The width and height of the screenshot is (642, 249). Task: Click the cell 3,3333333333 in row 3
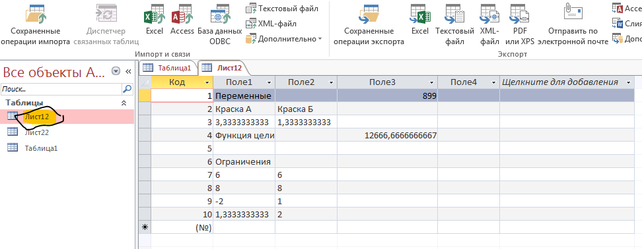tap(244, 122)
